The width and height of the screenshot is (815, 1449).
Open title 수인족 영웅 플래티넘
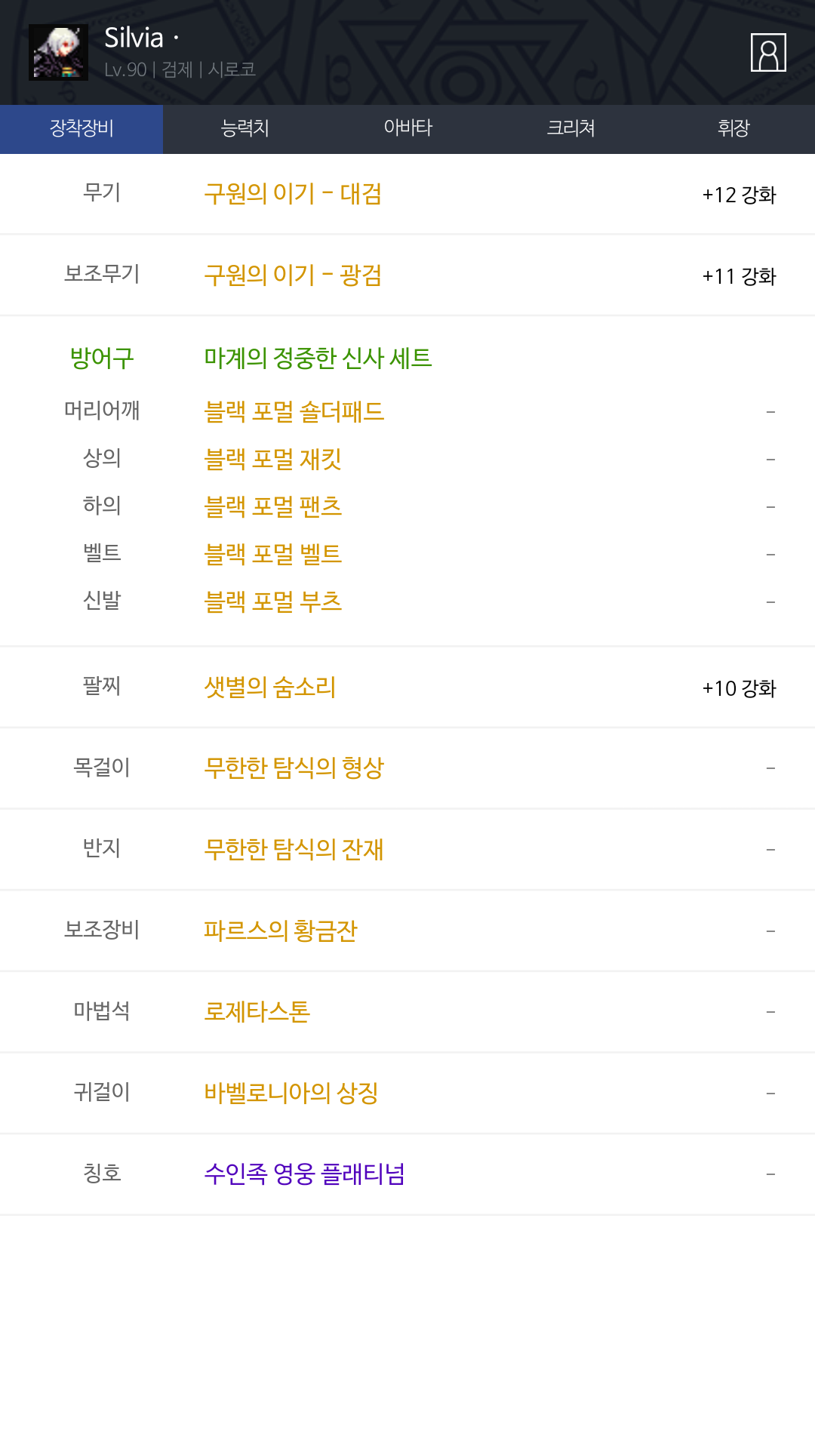[x=304, y=1174]
